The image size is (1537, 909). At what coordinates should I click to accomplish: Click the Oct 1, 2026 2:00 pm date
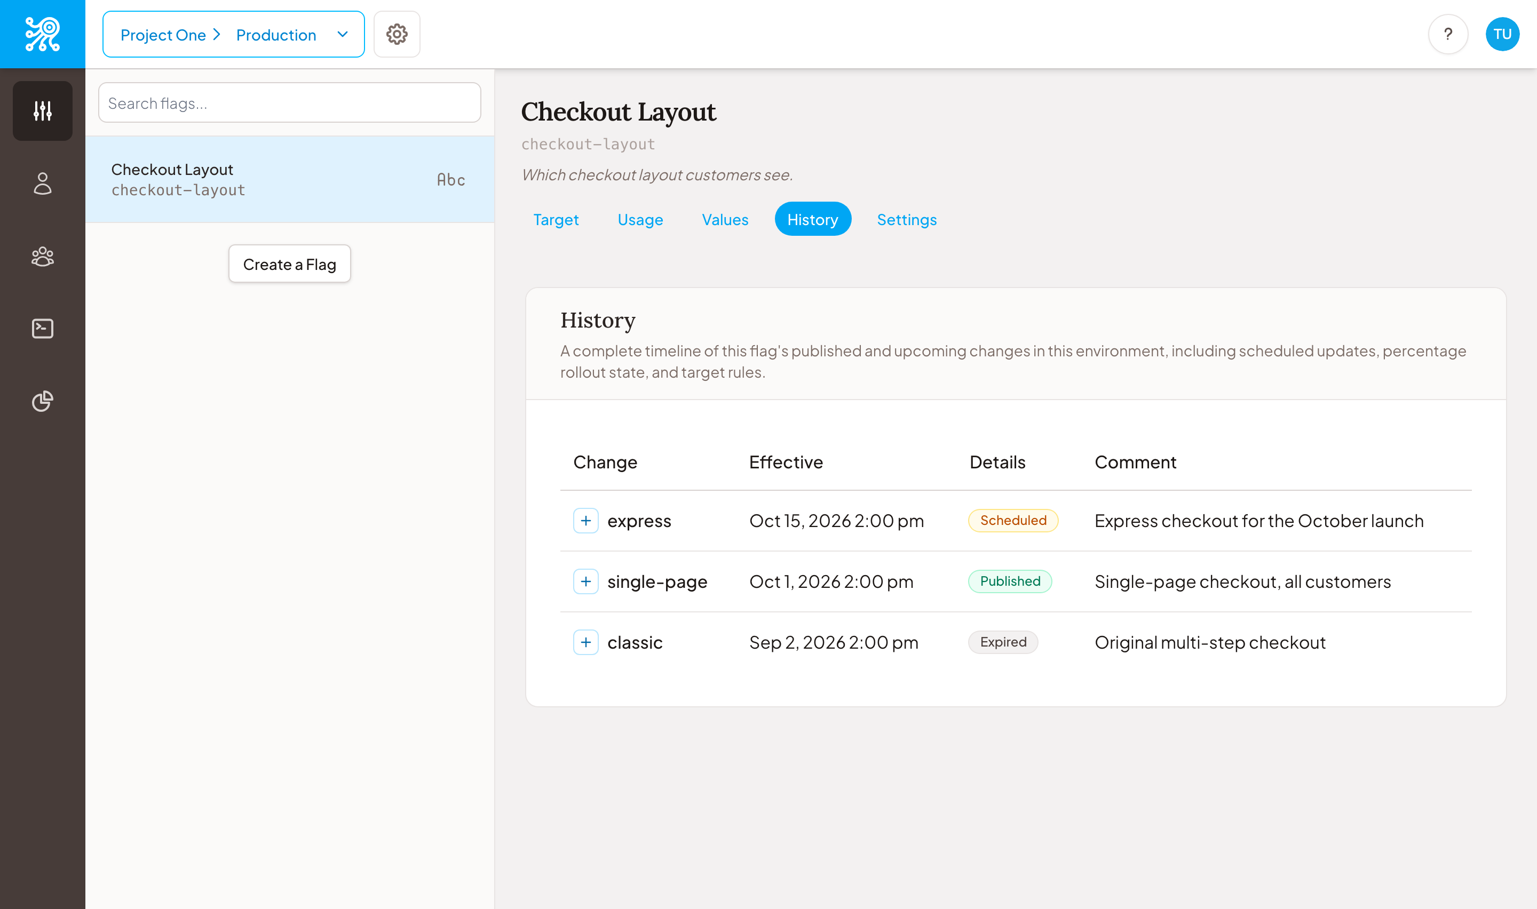(x=831, y=581)
